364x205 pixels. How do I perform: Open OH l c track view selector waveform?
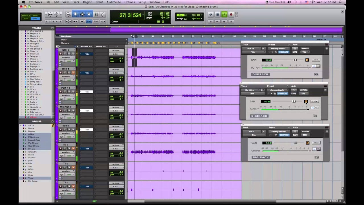click(x=67, y=58)
